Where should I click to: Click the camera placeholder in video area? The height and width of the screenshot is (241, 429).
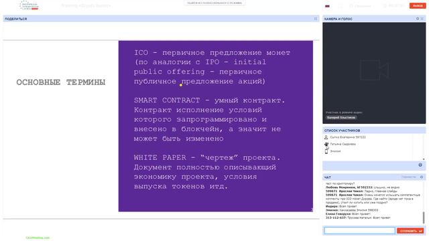pos(374,70)
